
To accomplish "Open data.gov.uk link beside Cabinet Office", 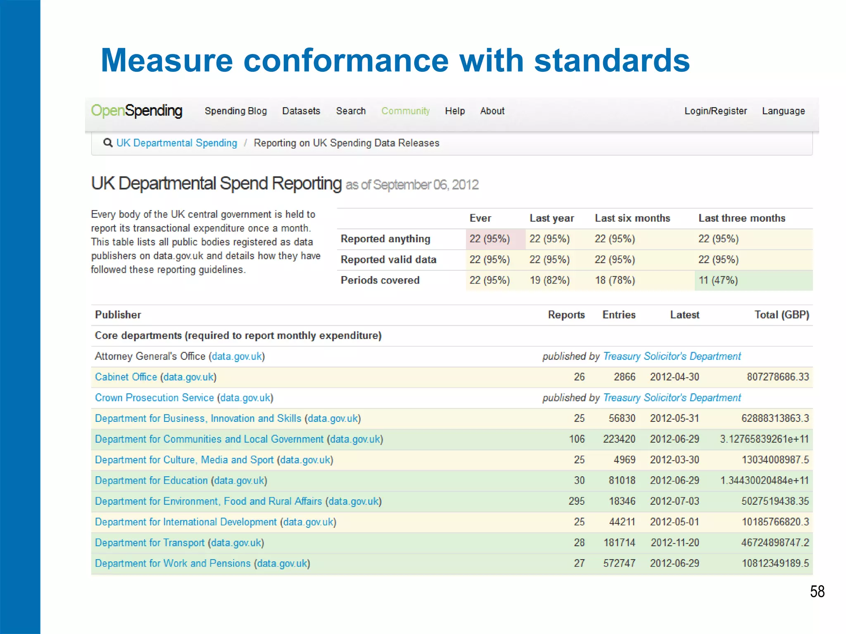I will pyautogui.click(x=188, y=377).
